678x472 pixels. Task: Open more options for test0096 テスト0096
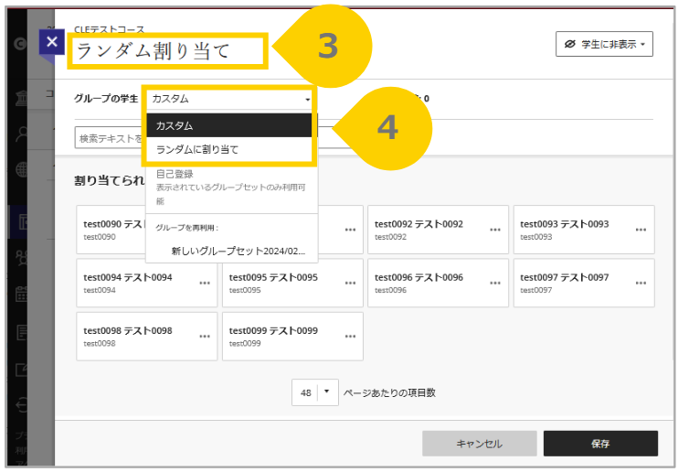pyautogui.click(x=495, y=284)
